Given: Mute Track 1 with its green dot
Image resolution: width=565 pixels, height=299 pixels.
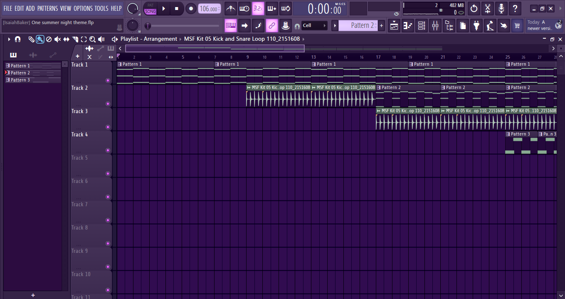Looking at the screenshot, I should point(108,81).
